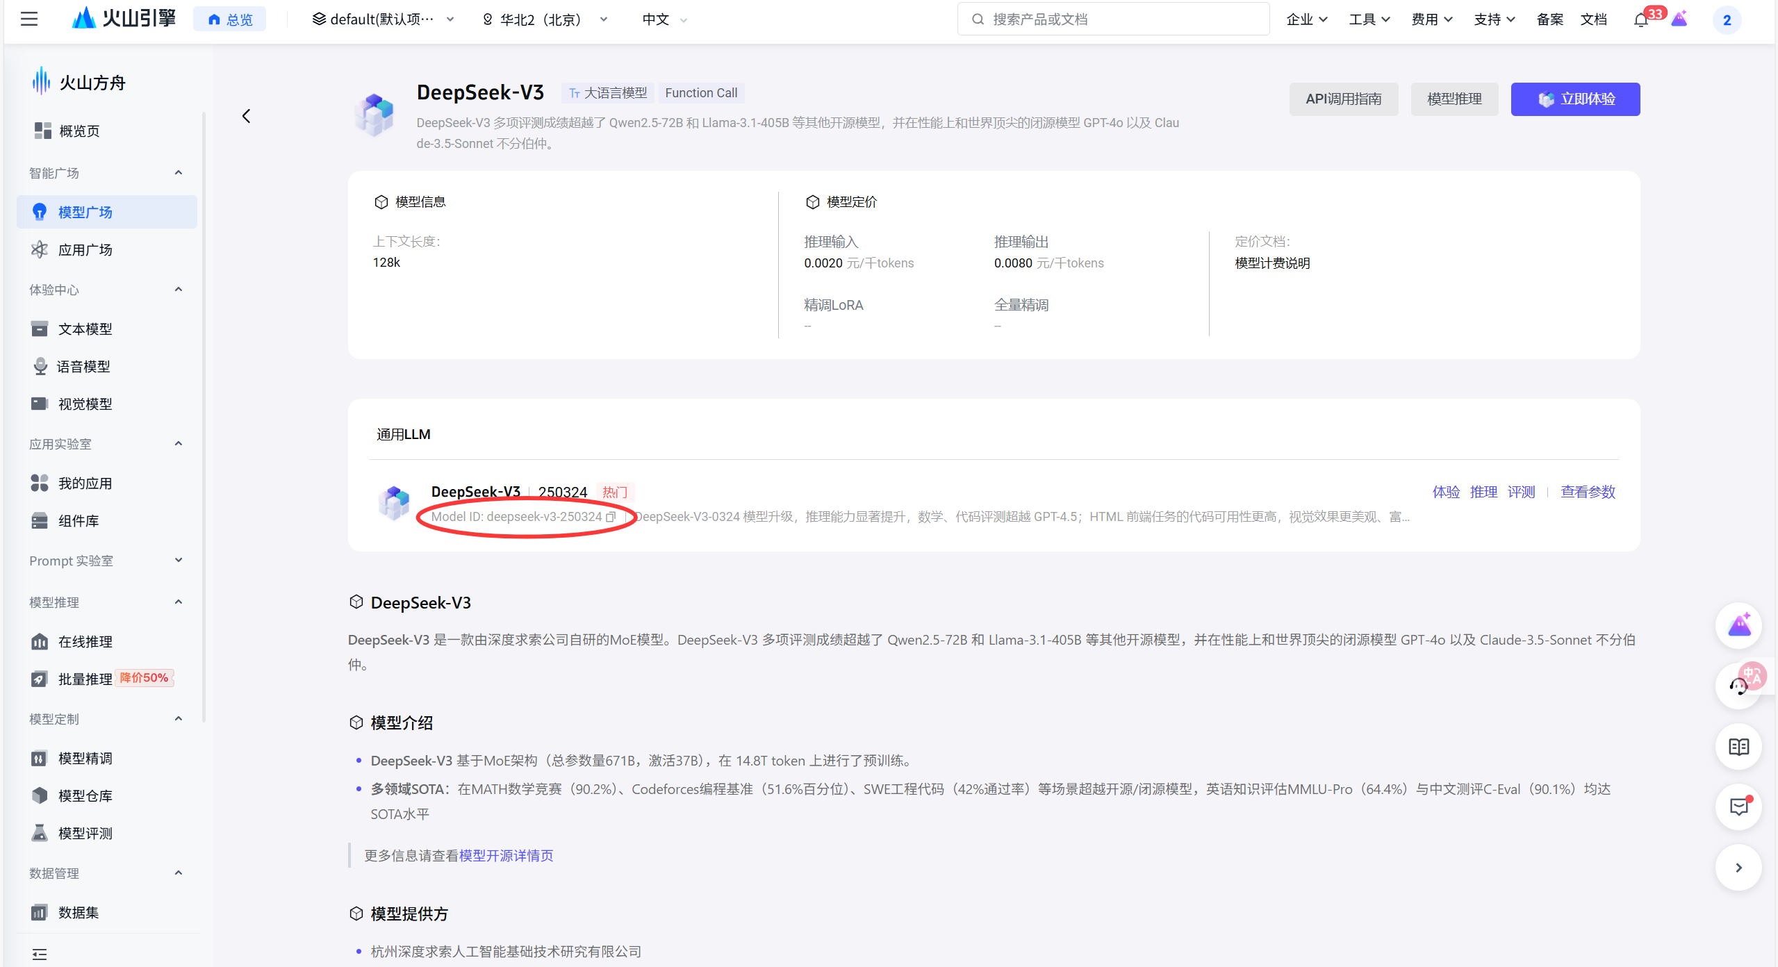Expand the Prompt 实验室 sidebar section

[x=179, y=561]
